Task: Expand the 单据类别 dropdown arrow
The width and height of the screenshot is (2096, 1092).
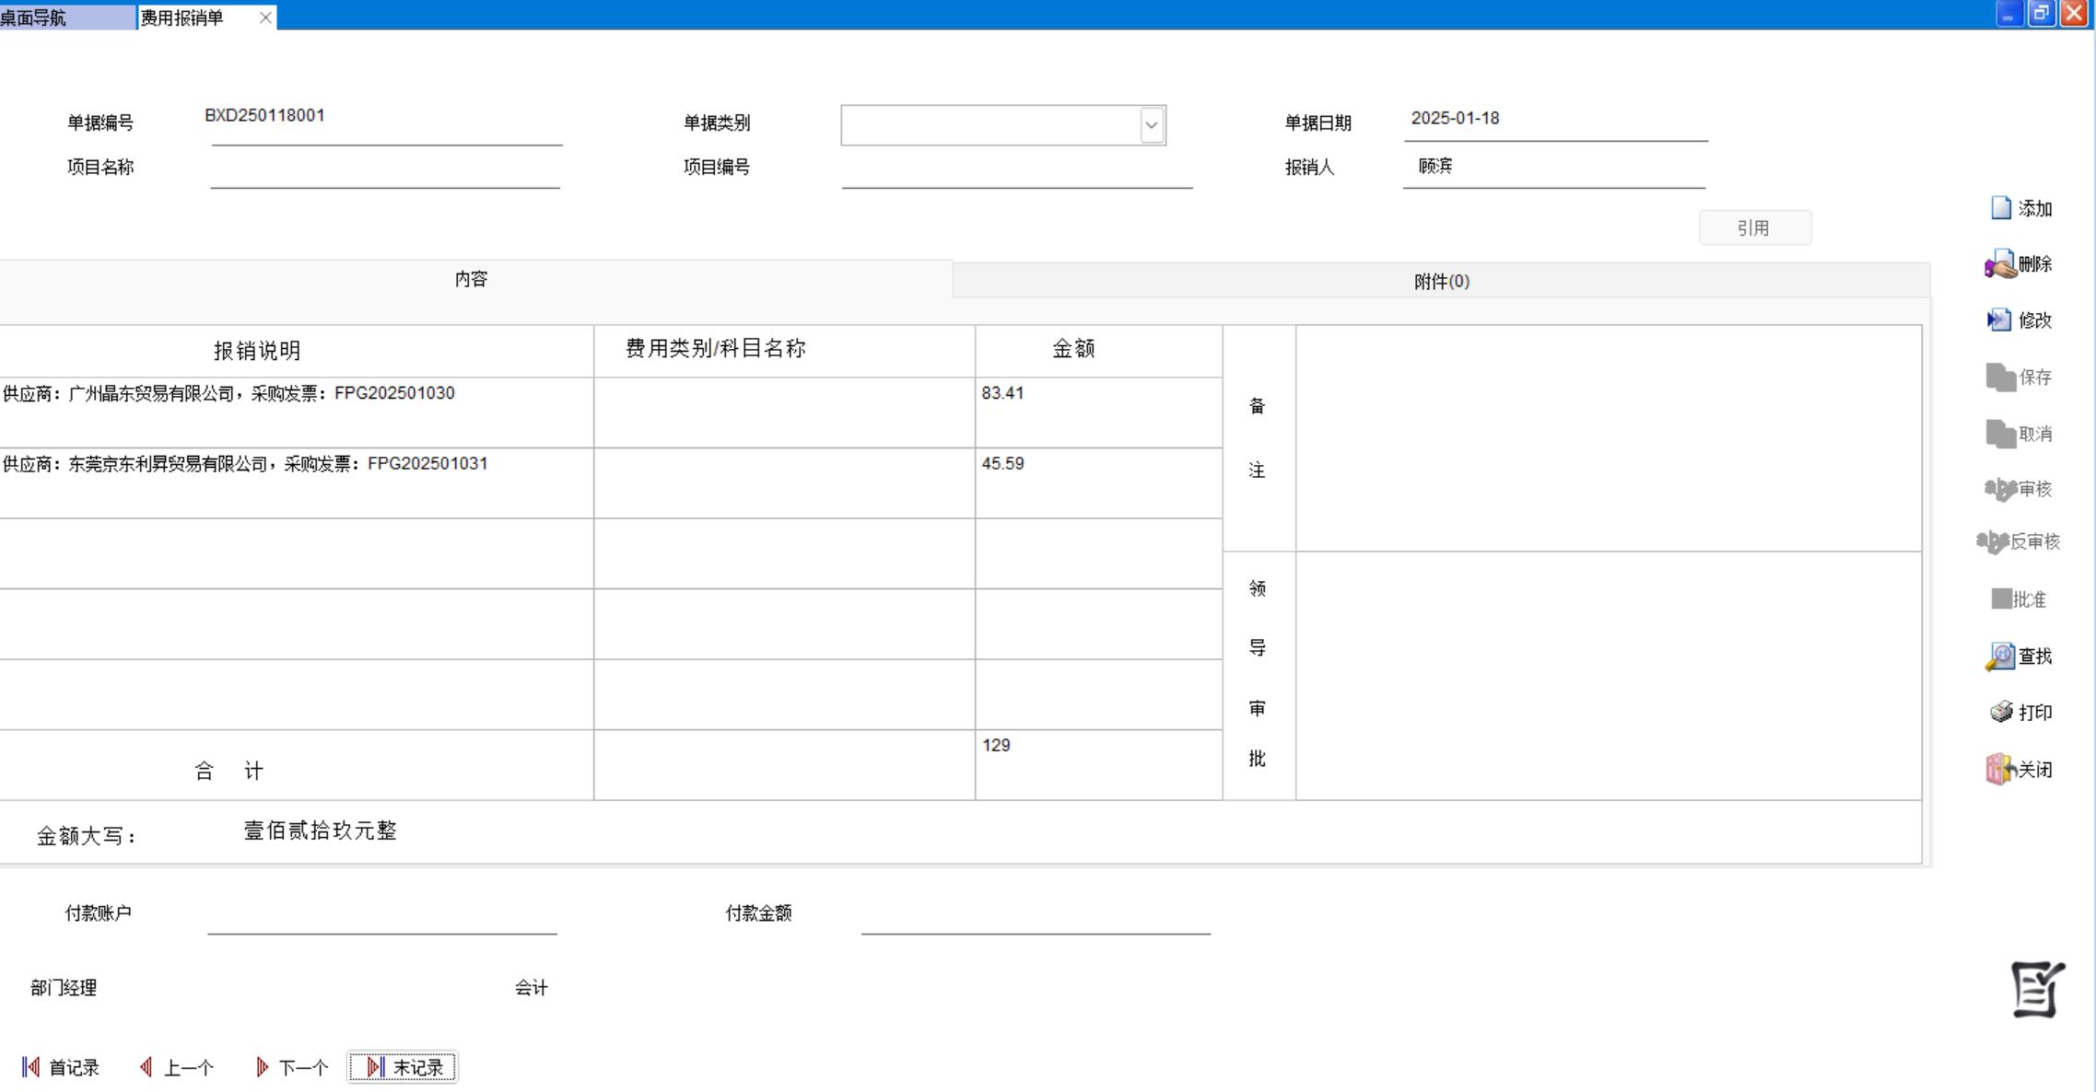Action: 1151,125
